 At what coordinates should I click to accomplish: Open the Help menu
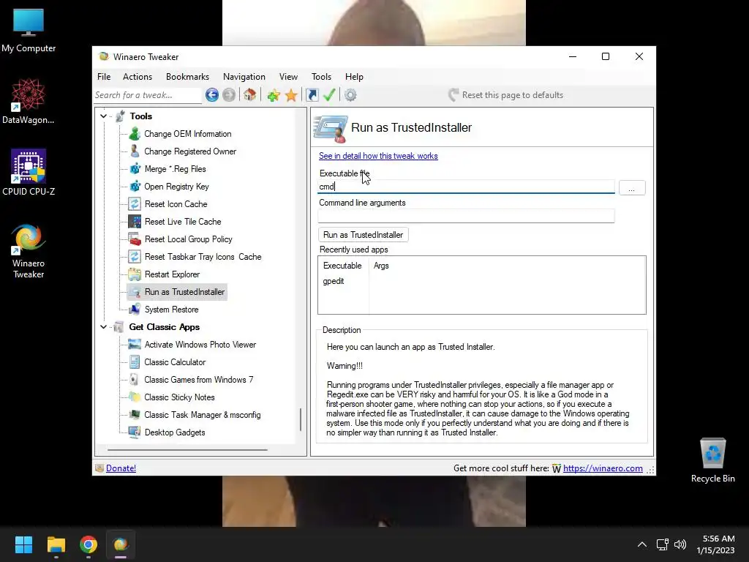coord(355,77)
